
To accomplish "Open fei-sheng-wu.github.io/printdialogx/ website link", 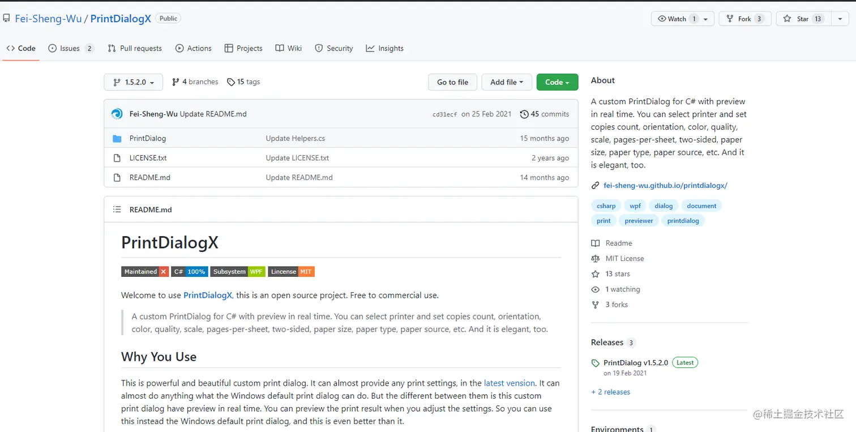I will 665,185.
